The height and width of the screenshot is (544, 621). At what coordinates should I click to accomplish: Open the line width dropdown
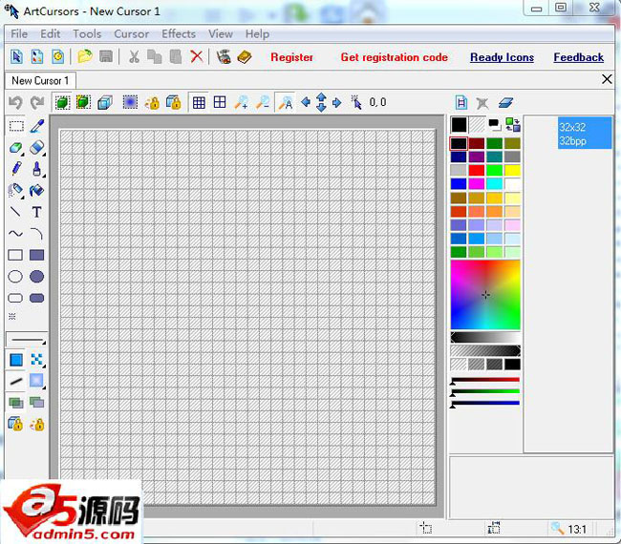tap(27, 339)
